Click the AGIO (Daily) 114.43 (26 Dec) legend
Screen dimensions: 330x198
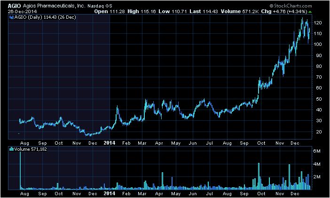[x=45, y=17]
